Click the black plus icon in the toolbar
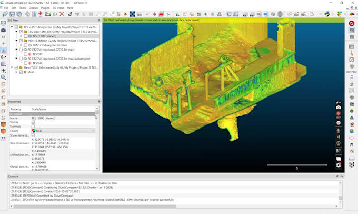Image resolution: width=358 pixels, height=214 pixels. [x=205, y=14]
